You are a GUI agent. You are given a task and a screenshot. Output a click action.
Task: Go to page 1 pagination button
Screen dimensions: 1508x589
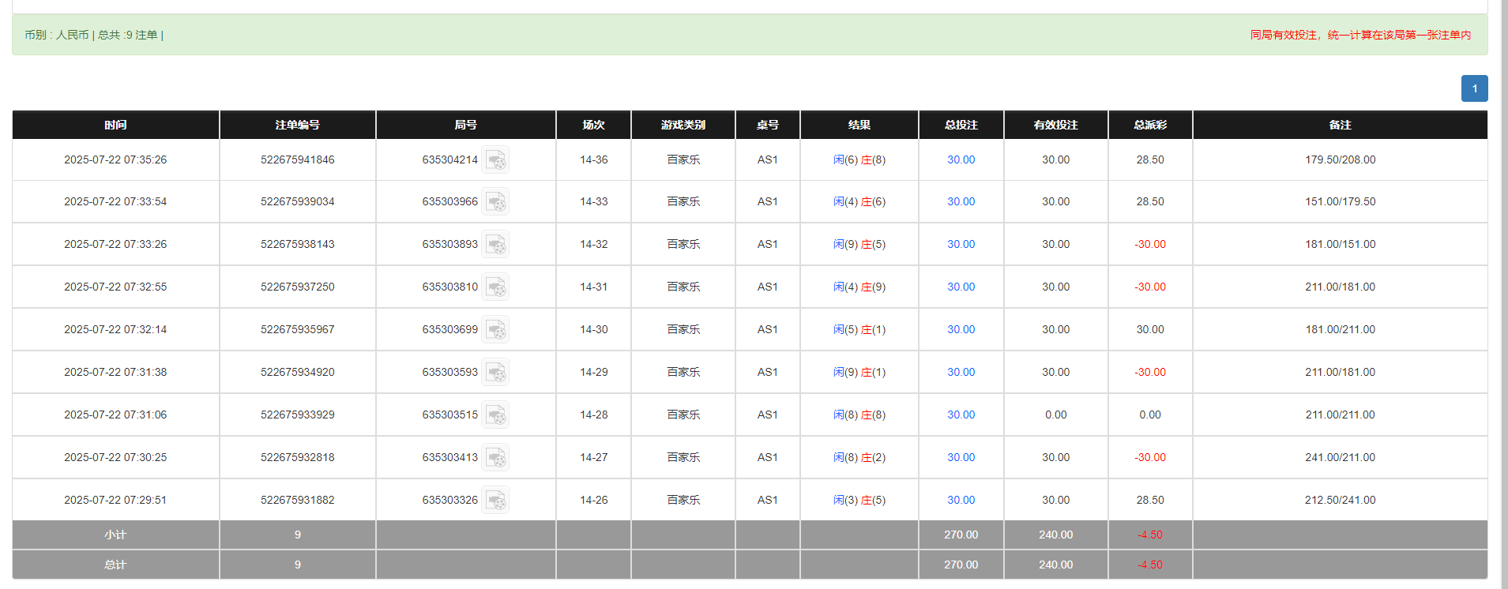1474,88
